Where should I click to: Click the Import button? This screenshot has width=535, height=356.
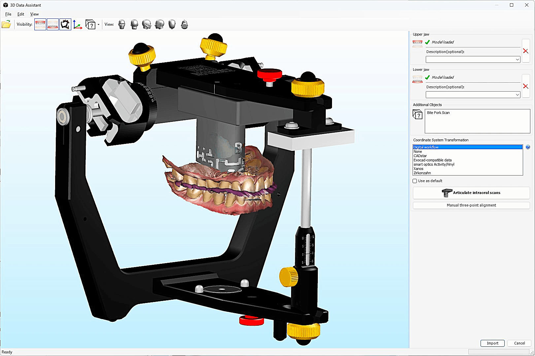click(492, 343)
